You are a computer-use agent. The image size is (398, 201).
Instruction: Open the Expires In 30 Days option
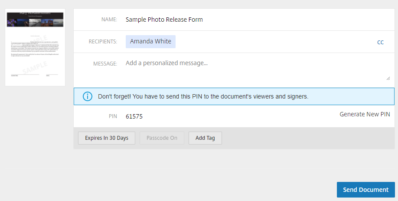107,138
